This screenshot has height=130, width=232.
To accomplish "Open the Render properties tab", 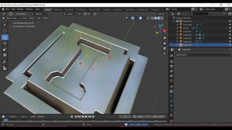I will click(171, 61).
